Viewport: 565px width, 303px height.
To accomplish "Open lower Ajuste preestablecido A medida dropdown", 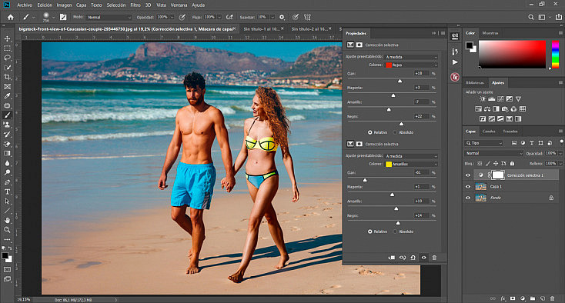I will [x=412, y=156].
